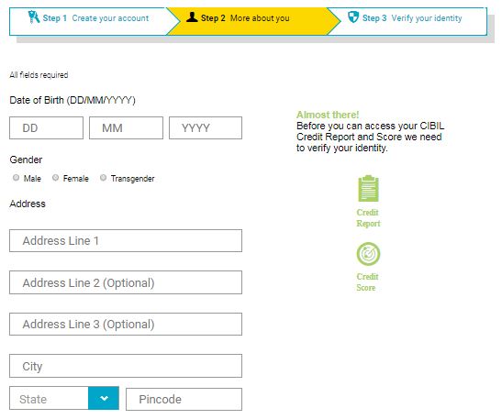This screenshot has width=502, height=419.
Task: Open the State dropdown arrow
Action: click(104, 398)
